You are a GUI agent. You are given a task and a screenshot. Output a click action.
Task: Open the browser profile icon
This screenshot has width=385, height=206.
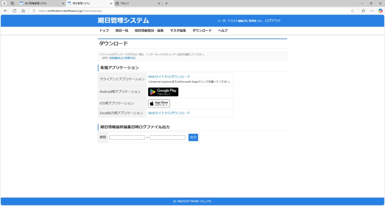click(5, 3)
